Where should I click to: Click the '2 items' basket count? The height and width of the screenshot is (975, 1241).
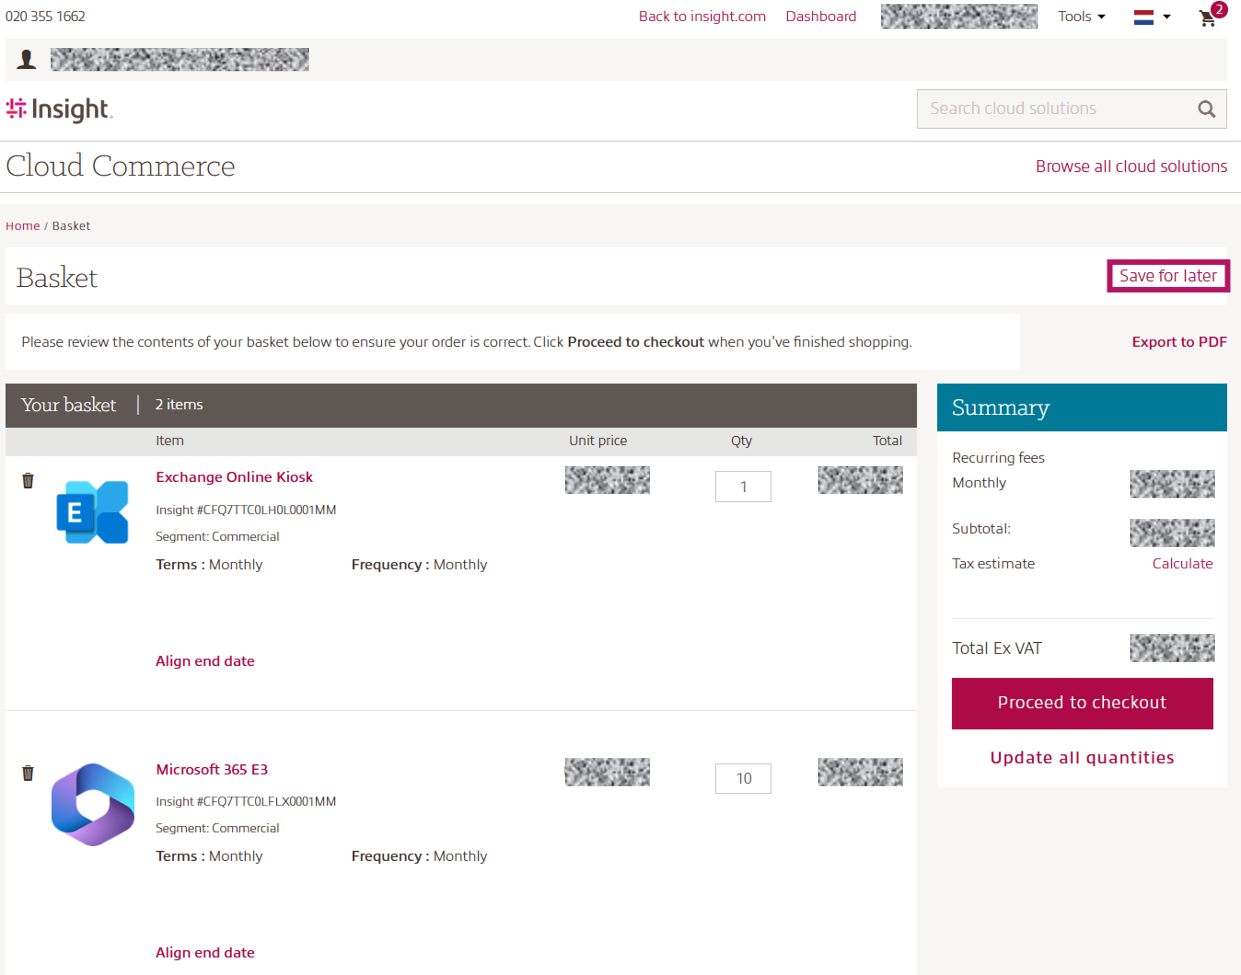[x=179, y=404]
